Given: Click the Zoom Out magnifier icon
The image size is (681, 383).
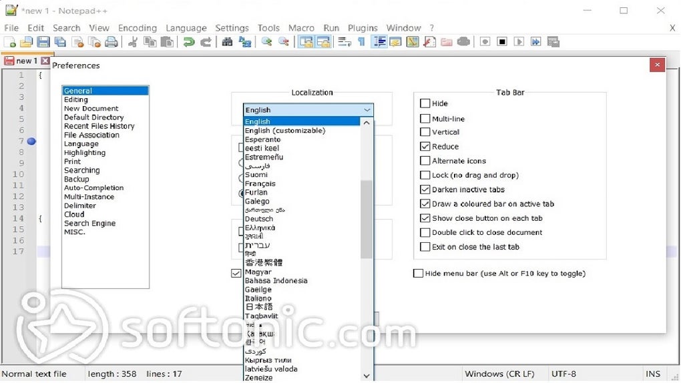Looking at the screenshot, I should [x=284, y=41].
